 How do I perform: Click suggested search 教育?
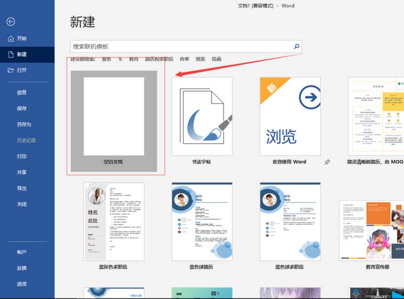click(x=133, y=59)
